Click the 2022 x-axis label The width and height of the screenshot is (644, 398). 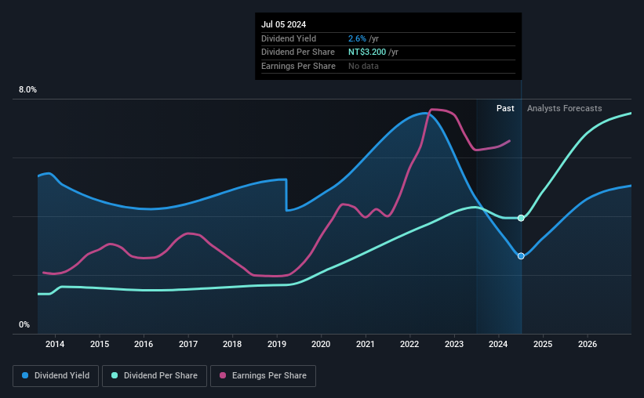pyautogui.click(x=409, y=344)
